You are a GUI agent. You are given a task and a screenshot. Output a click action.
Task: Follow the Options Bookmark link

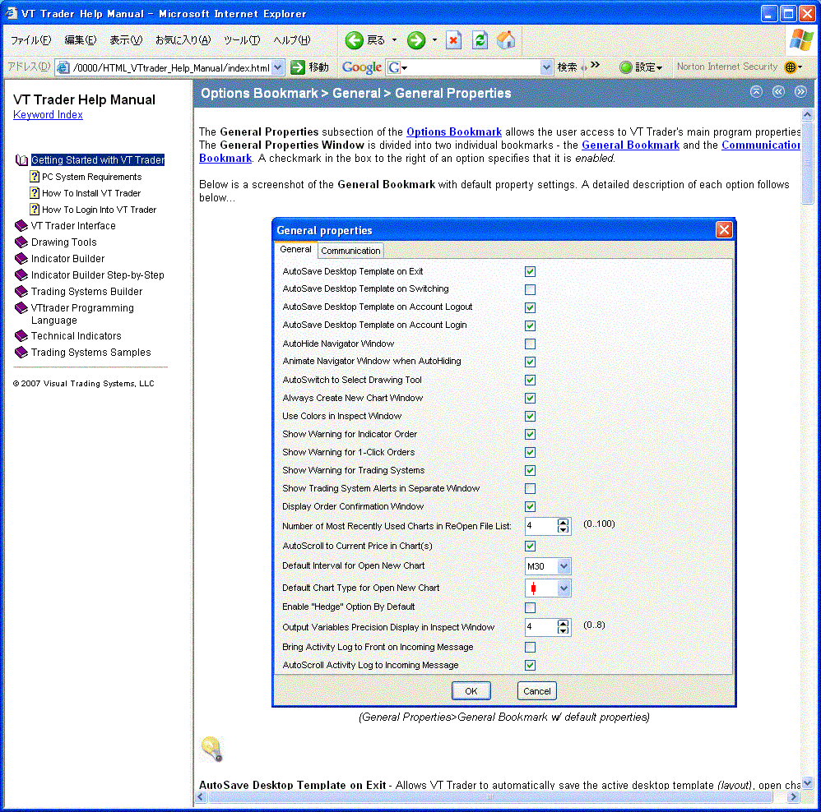pyautogui.click(x=454, y=131)
